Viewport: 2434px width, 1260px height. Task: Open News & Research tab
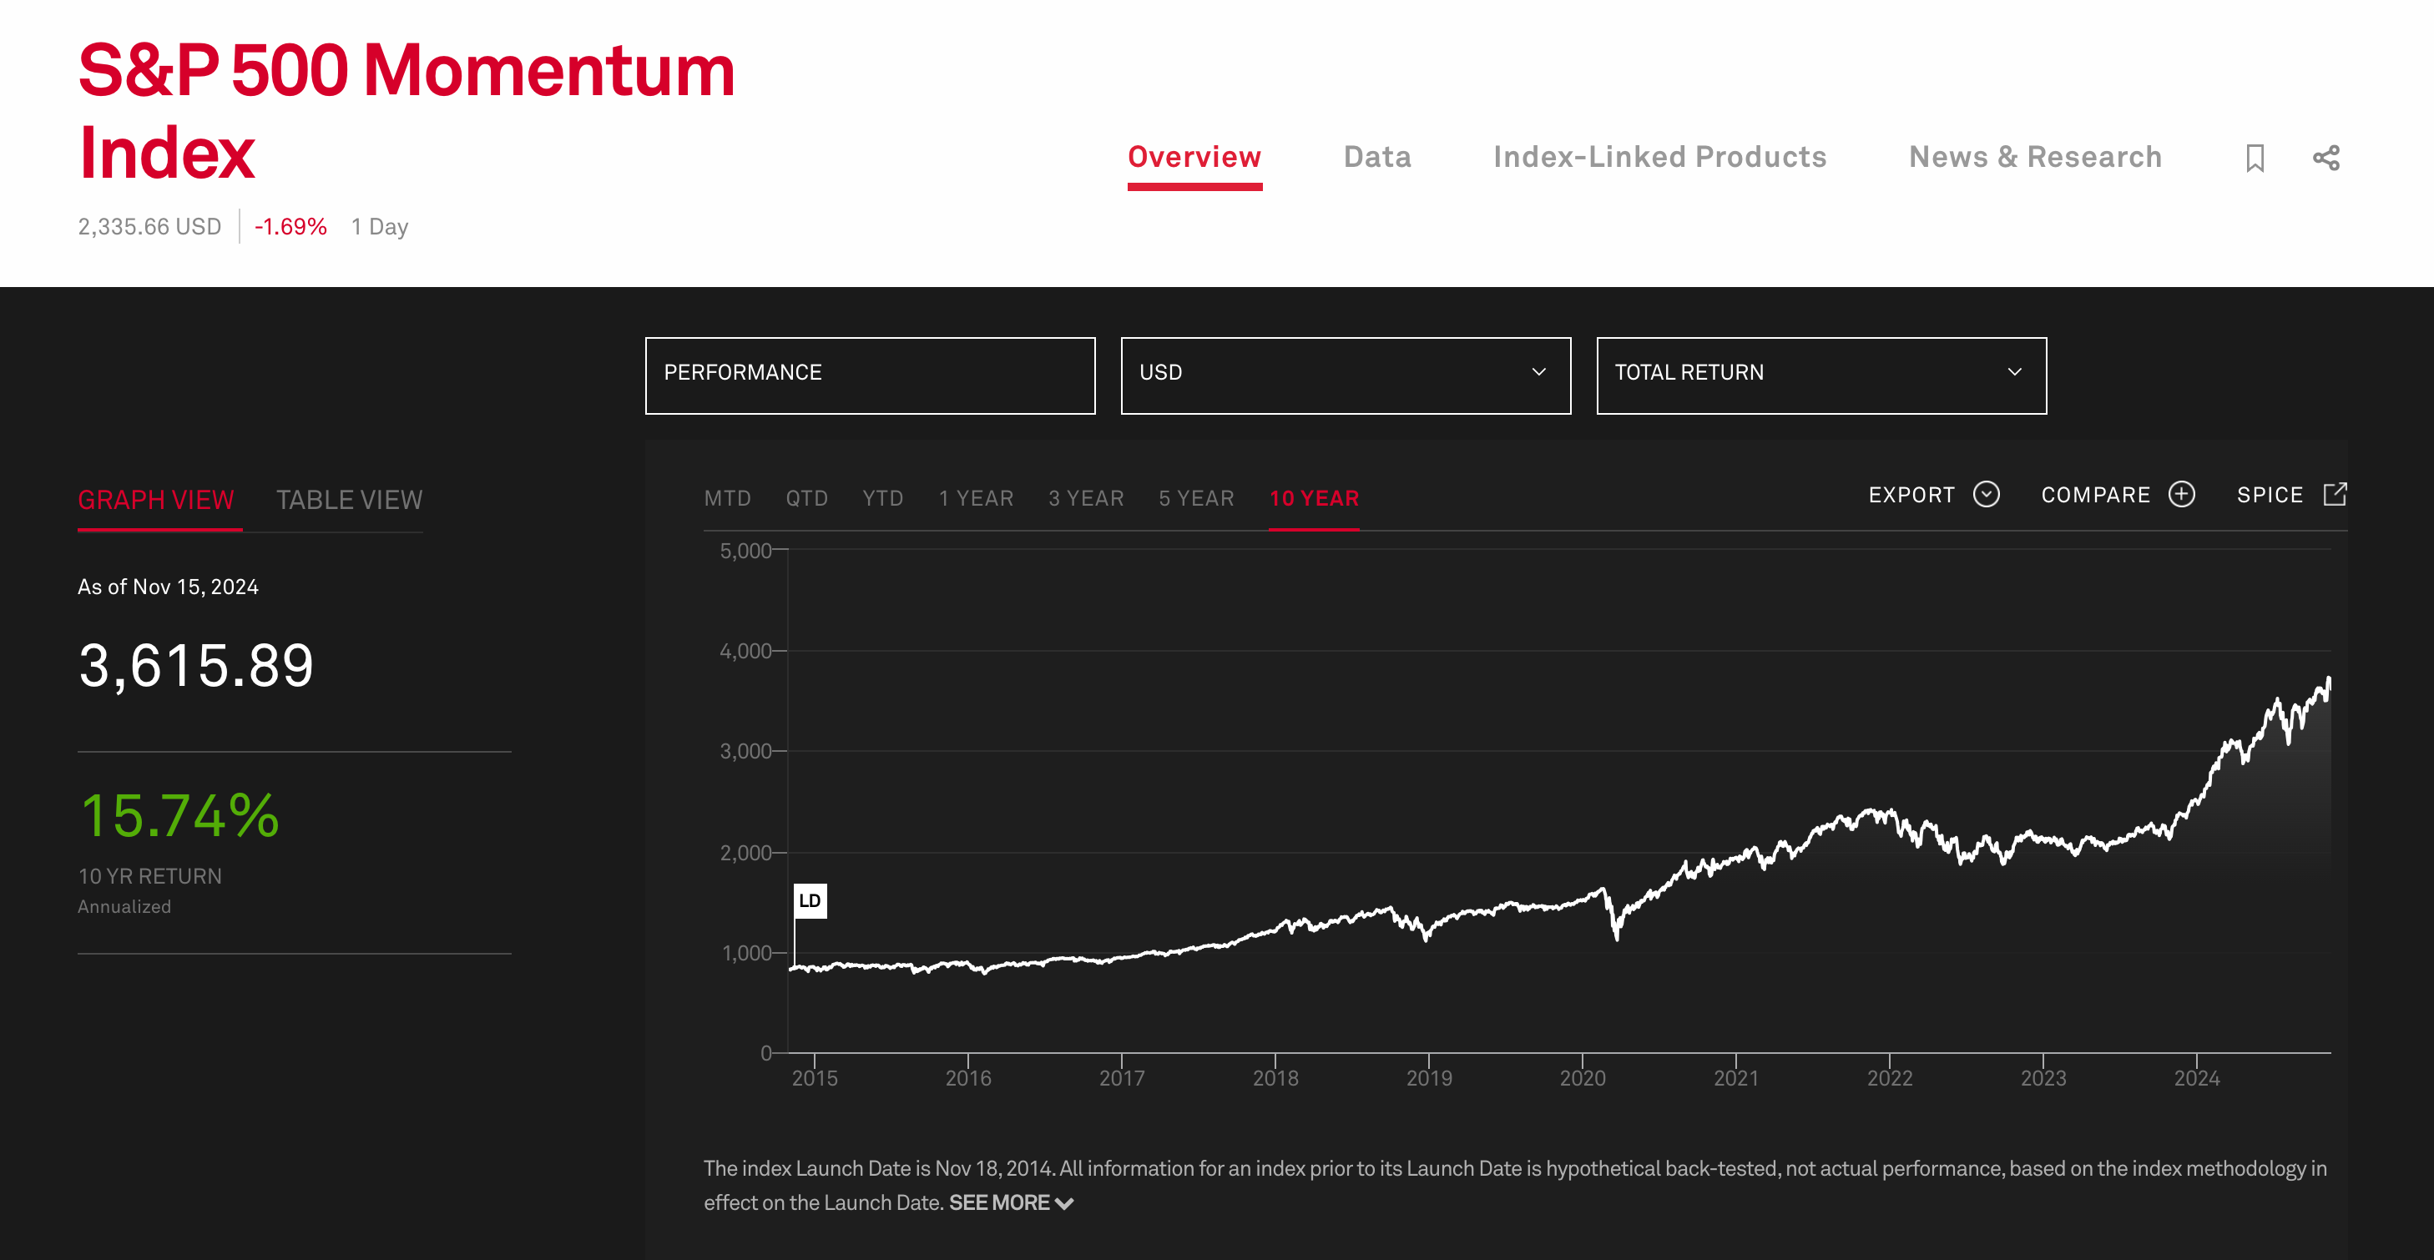click(x=2034, y=157)
